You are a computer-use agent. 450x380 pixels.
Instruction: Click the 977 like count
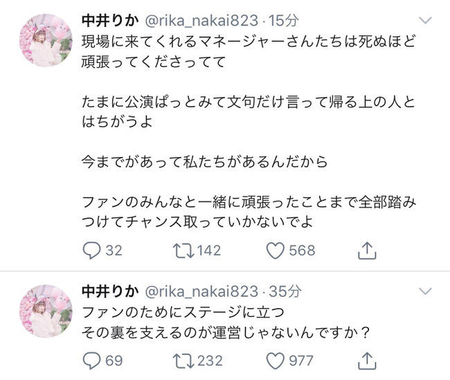pyautogui.click(x=302, y=360)
